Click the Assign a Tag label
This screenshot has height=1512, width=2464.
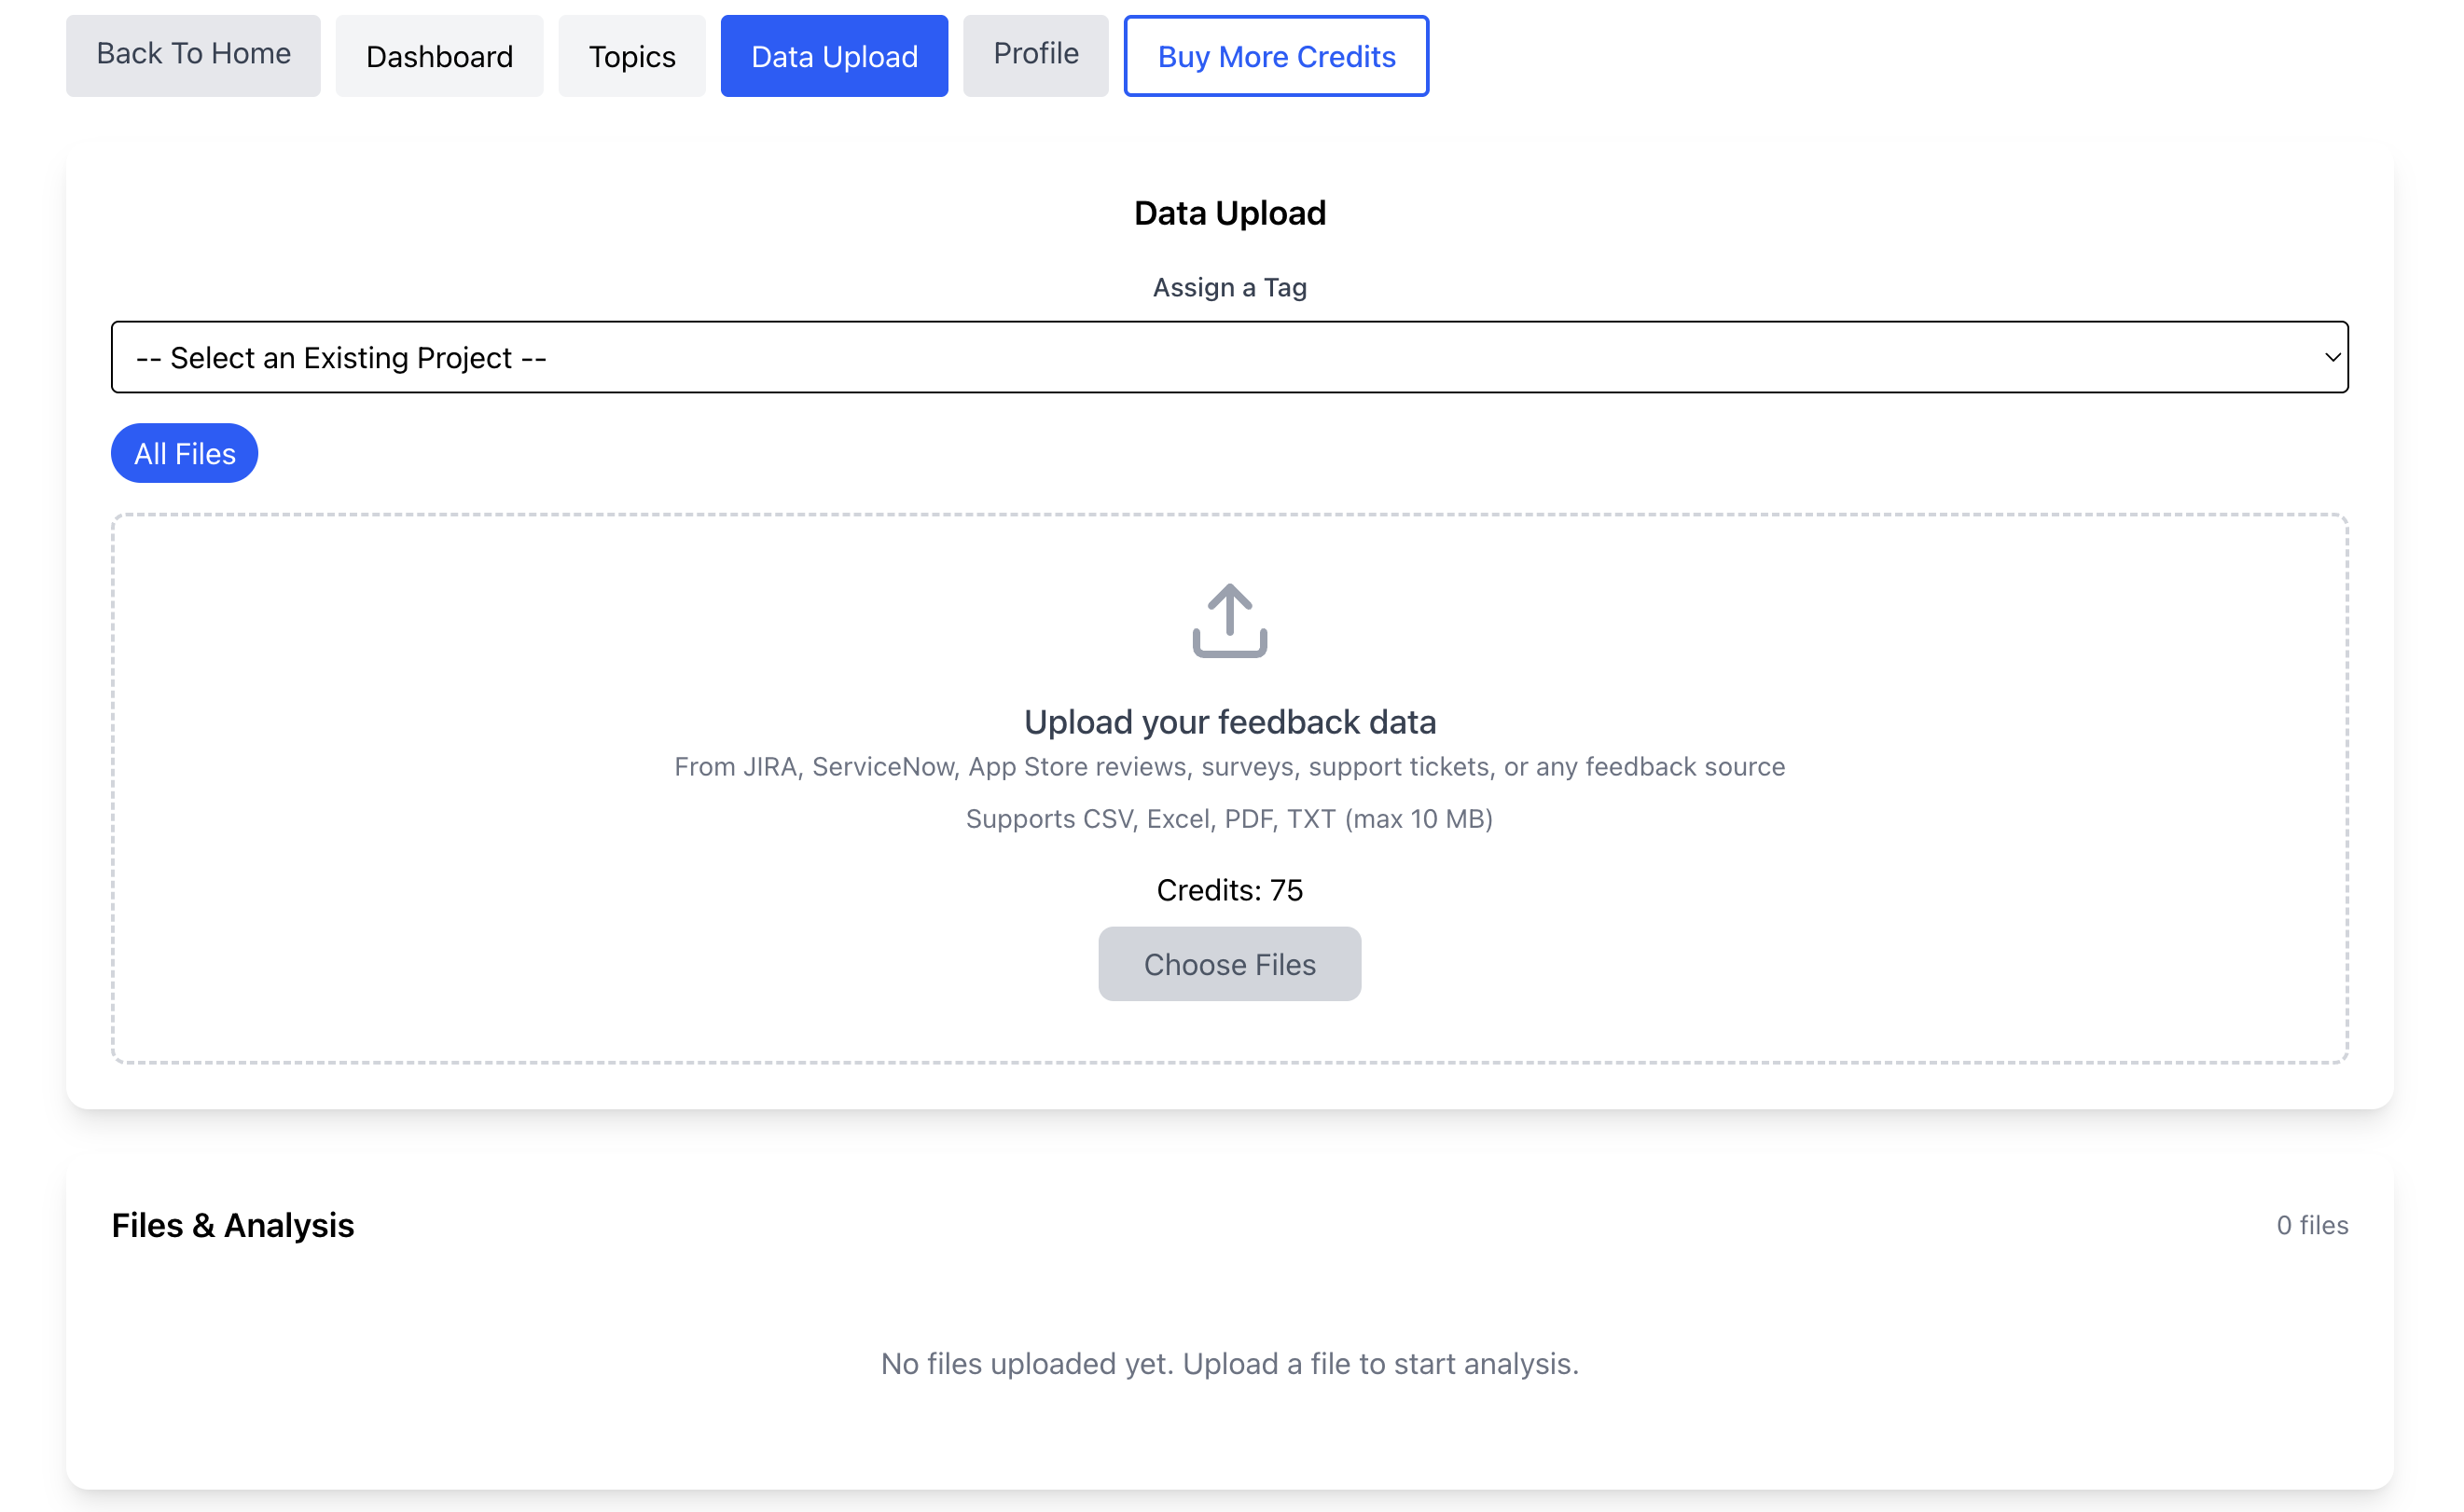point(1228,287)
